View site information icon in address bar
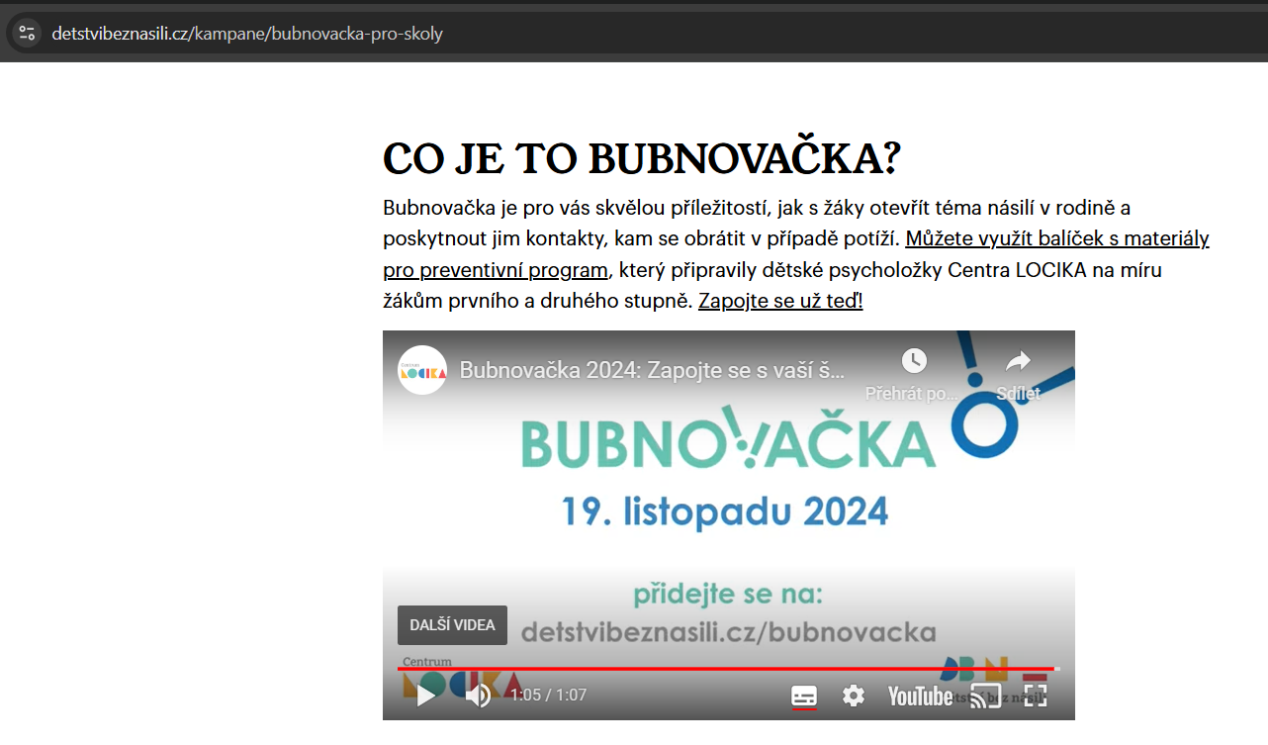 pos(27,34)
